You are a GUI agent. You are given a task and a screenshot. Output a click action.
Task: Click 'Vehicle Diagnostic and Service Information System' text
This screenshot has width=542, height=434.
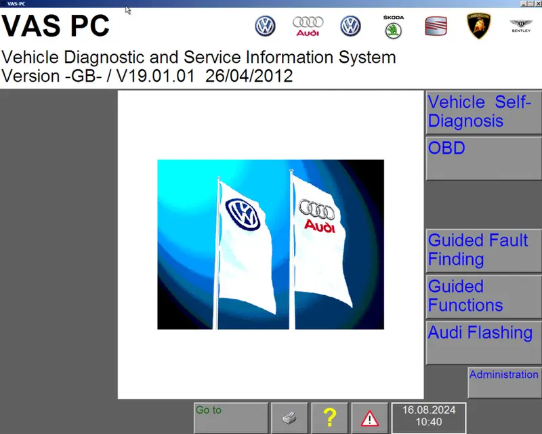tap(199, 57)
